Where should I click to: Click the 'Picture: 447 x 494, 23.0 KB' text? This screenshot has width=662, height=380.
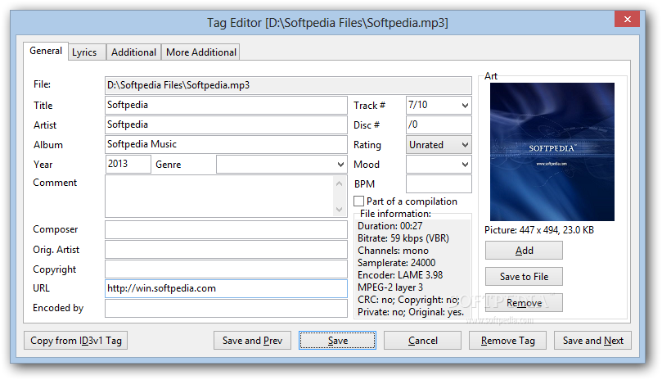click(539, 230)
